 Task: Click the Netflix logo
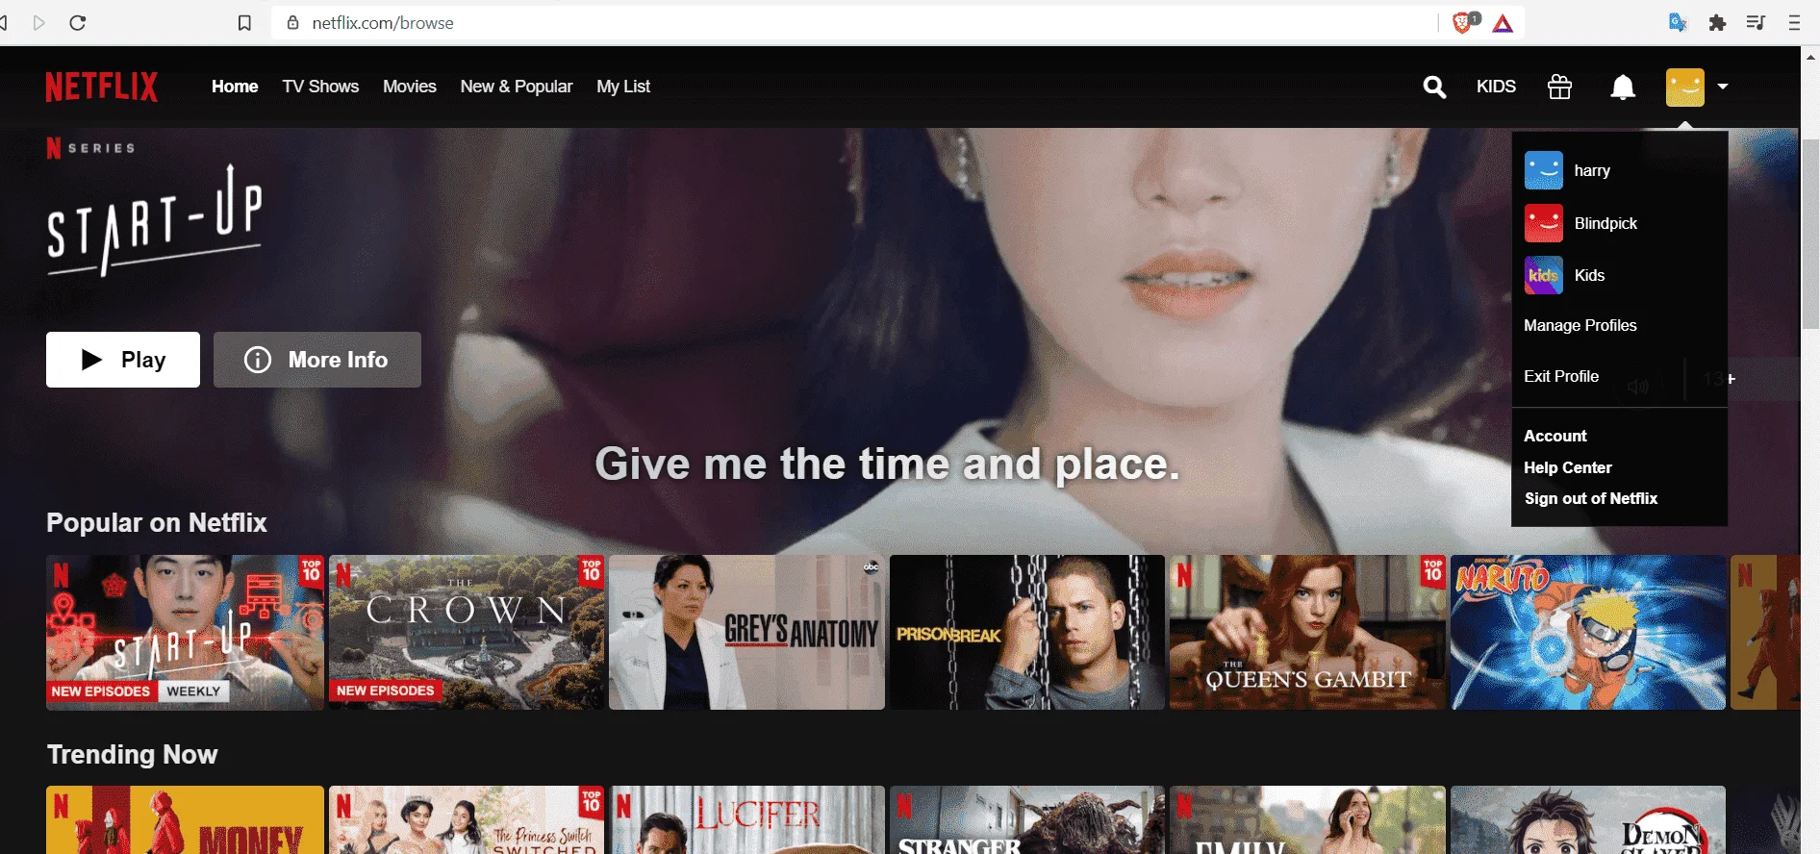point(101,87)
